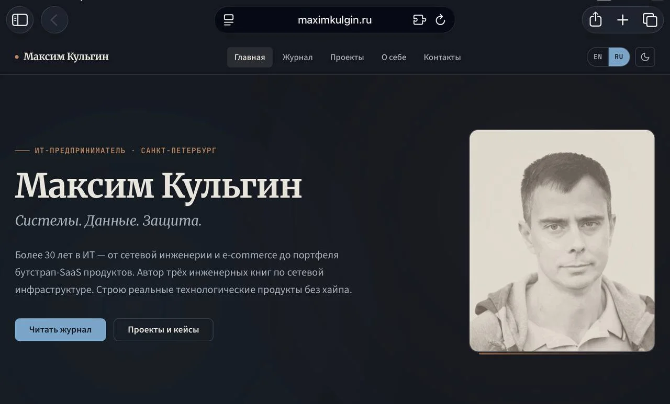Screen dimensions: 670x404
Task: Reload the page with refresh icon
Action: 440,20
